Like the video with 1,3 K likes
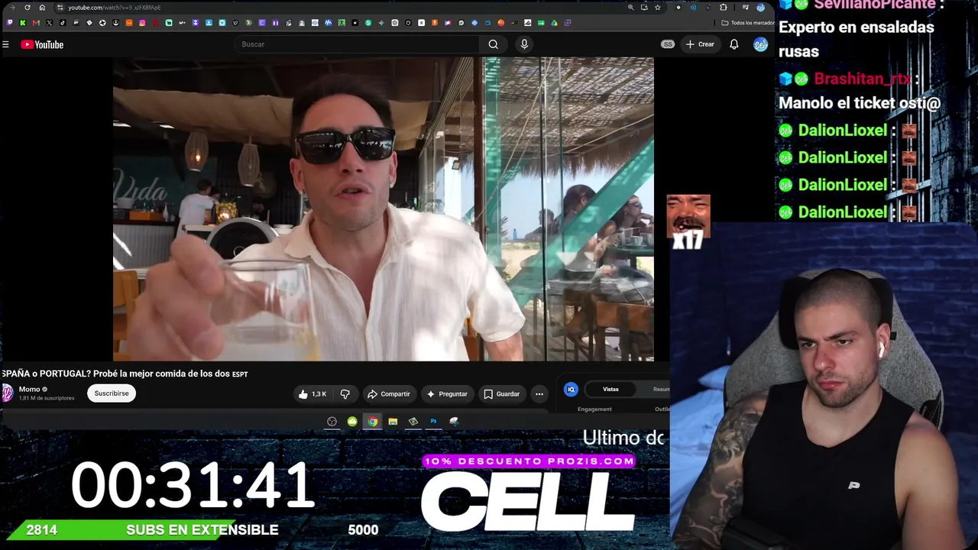The height and width of the screenshot is (550, 978). (x=312, y=394)
